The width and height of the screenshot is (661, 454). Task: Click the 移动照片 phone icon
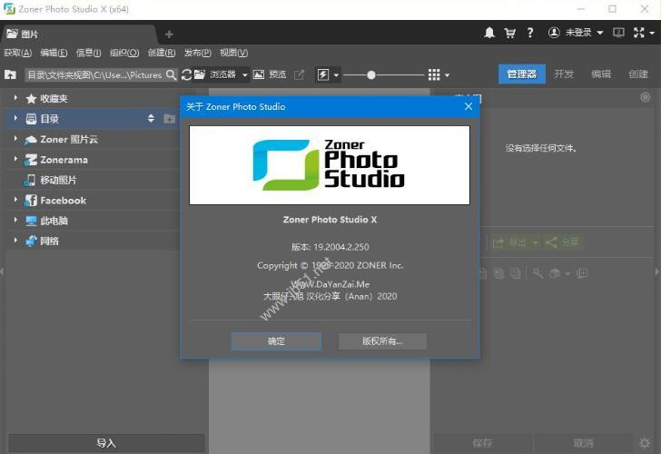pos(29,180)
